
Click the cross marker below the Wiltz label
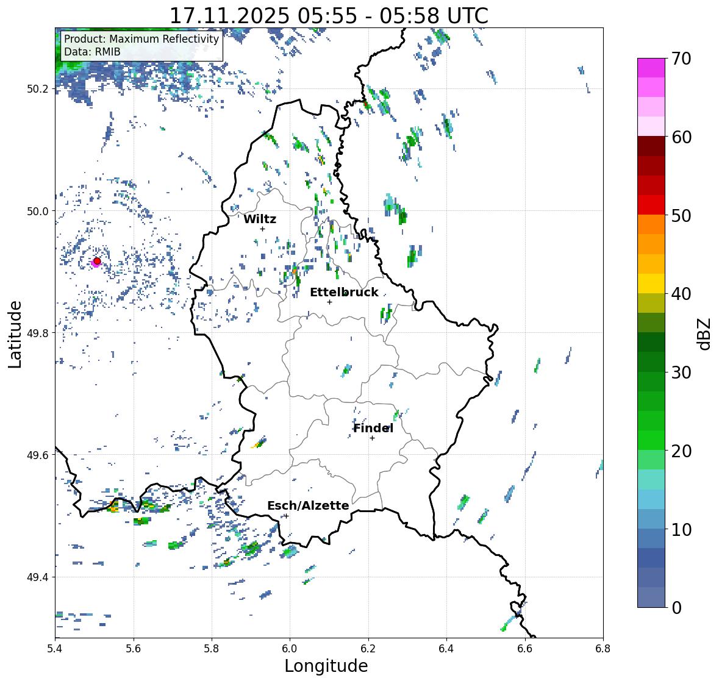click(x=262, y=229)
